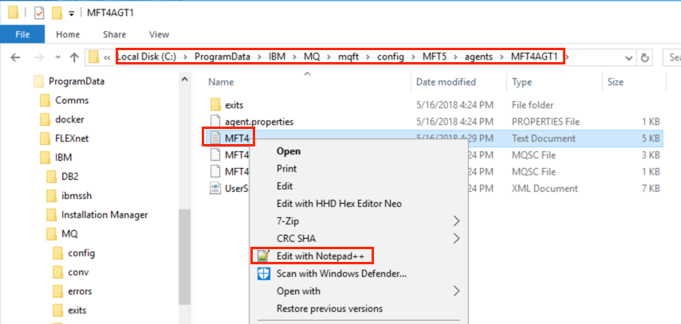
Task: Choose Open in the context menu
Action: (289, 151)
